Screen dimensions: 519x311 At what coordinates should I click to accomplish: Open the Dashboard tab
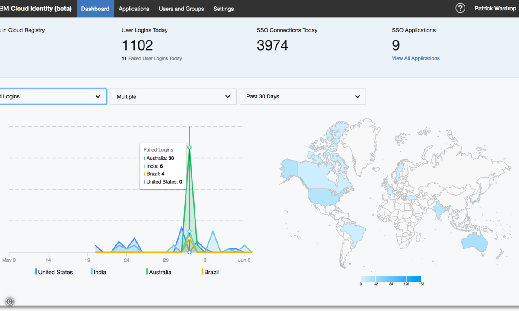click(95, 9)
